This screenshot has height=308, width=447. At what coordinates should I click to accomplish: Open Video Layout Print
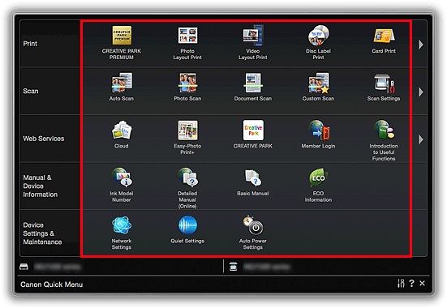pos(253,43)
